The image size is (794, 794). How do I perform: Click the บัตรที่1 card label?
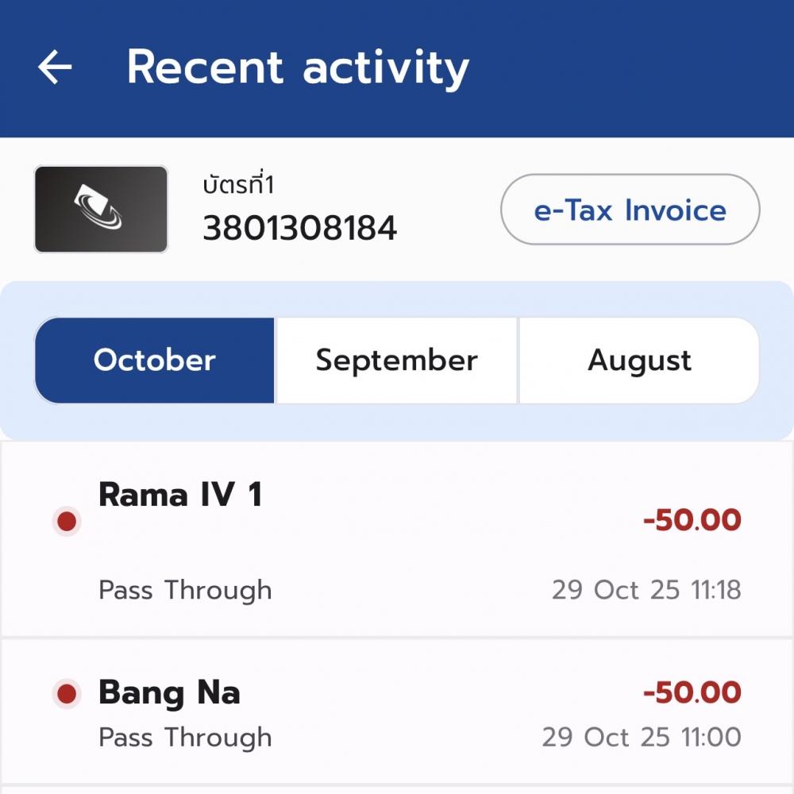click(x=238, y=185)
